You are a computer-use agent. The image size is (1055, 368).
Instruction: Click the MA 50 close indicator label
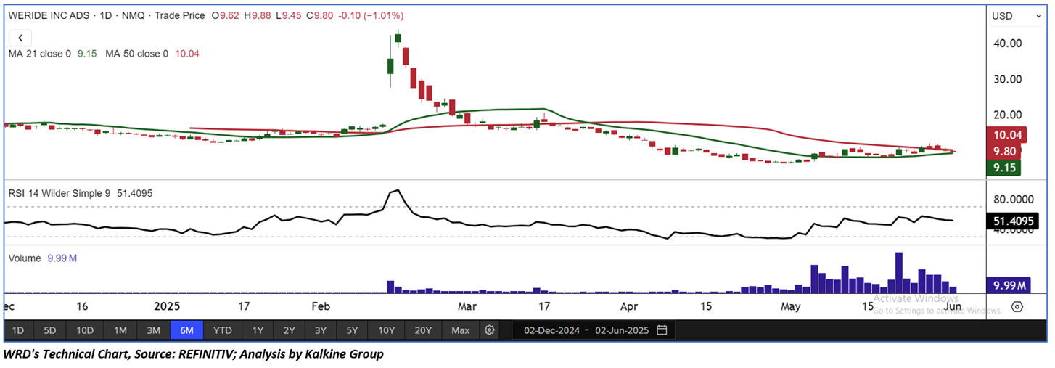point(136,54)
